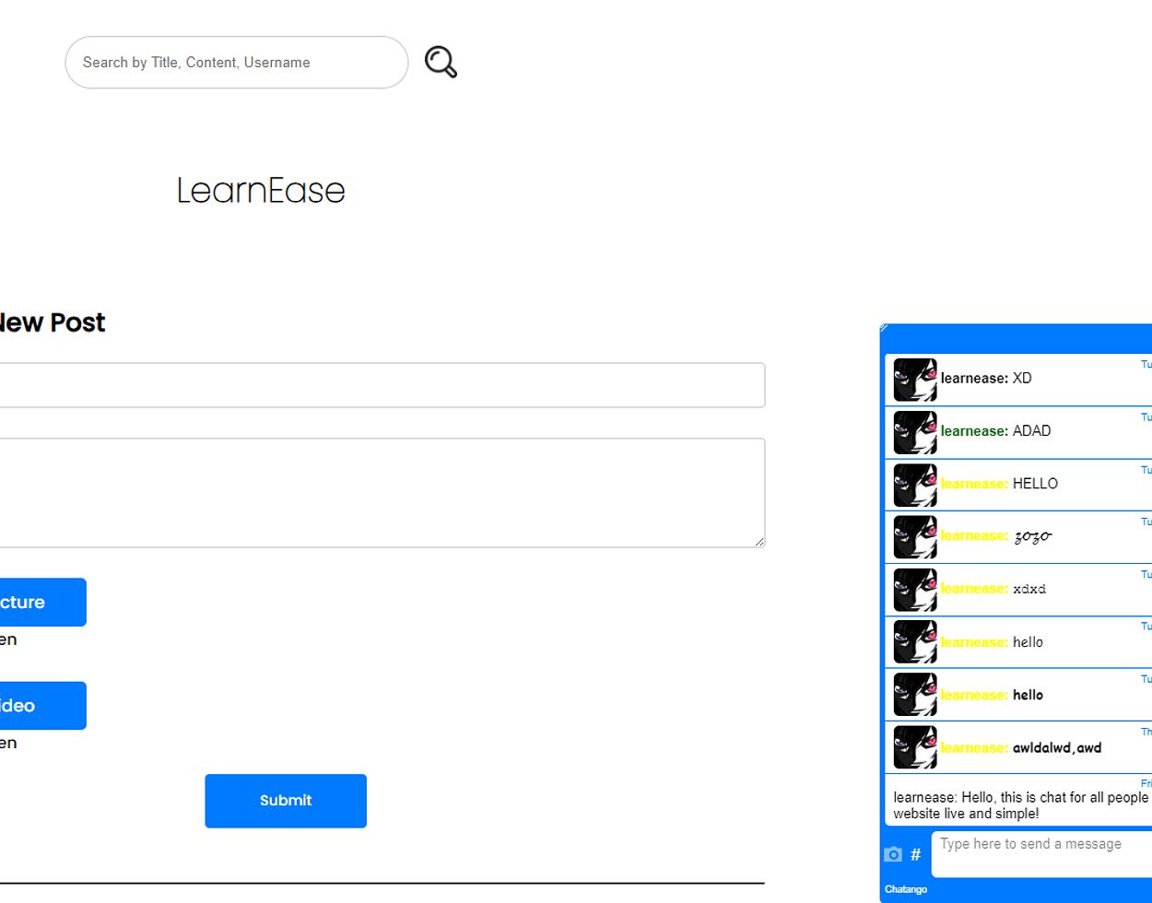Click the magnifying glass search icon
This screenshot has height=903, width=1152.
click(441, 62)
